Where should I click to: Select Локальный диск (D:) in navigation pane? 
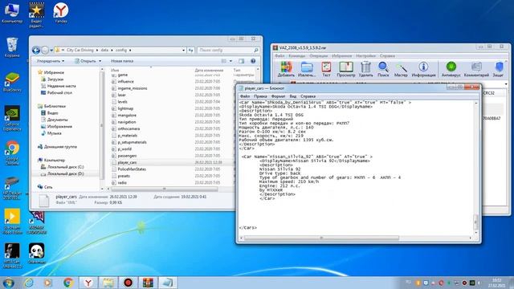click(65, 173)
